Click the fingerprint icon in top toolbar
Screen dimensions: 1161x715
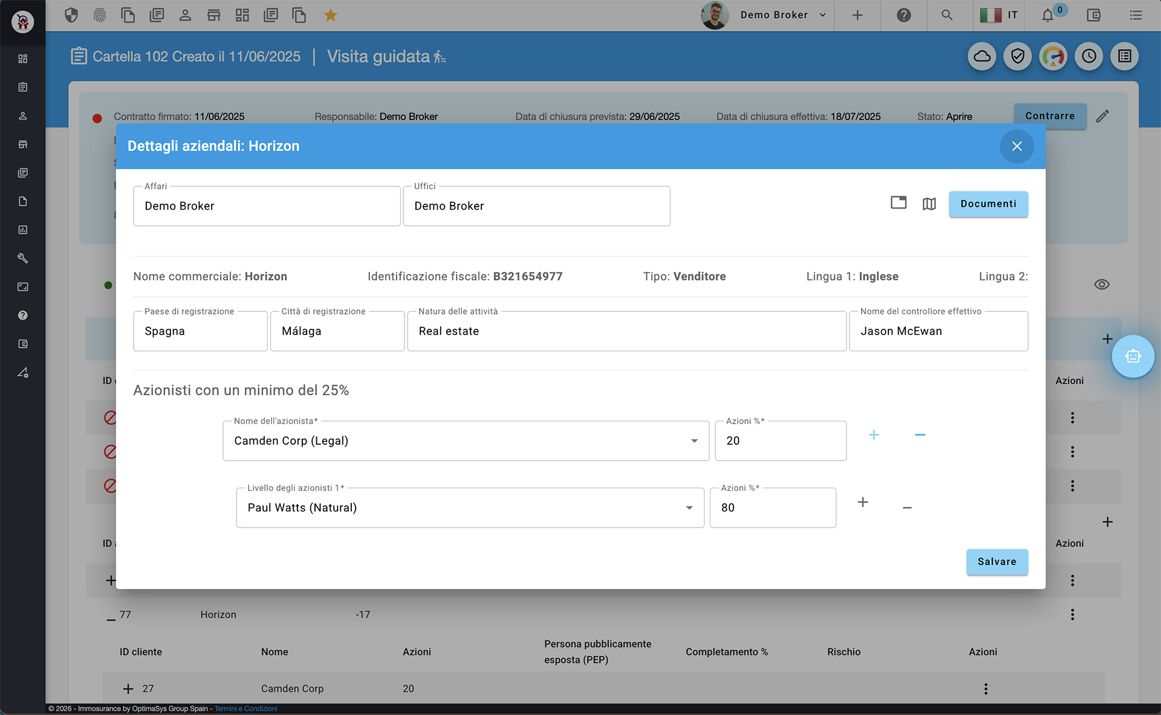point(100,15)
